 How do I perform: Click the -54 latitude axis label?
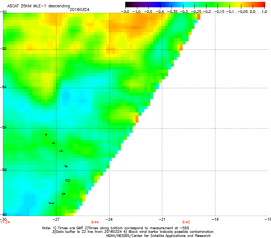click(3, 87)
